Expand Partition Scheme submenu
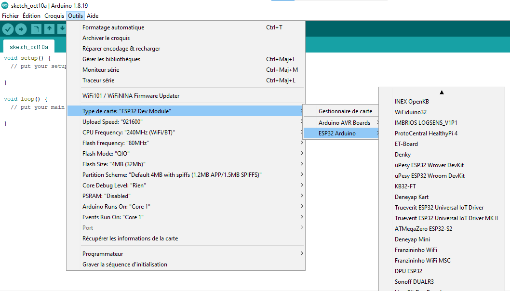510x291 pixels. pos(186,174)
